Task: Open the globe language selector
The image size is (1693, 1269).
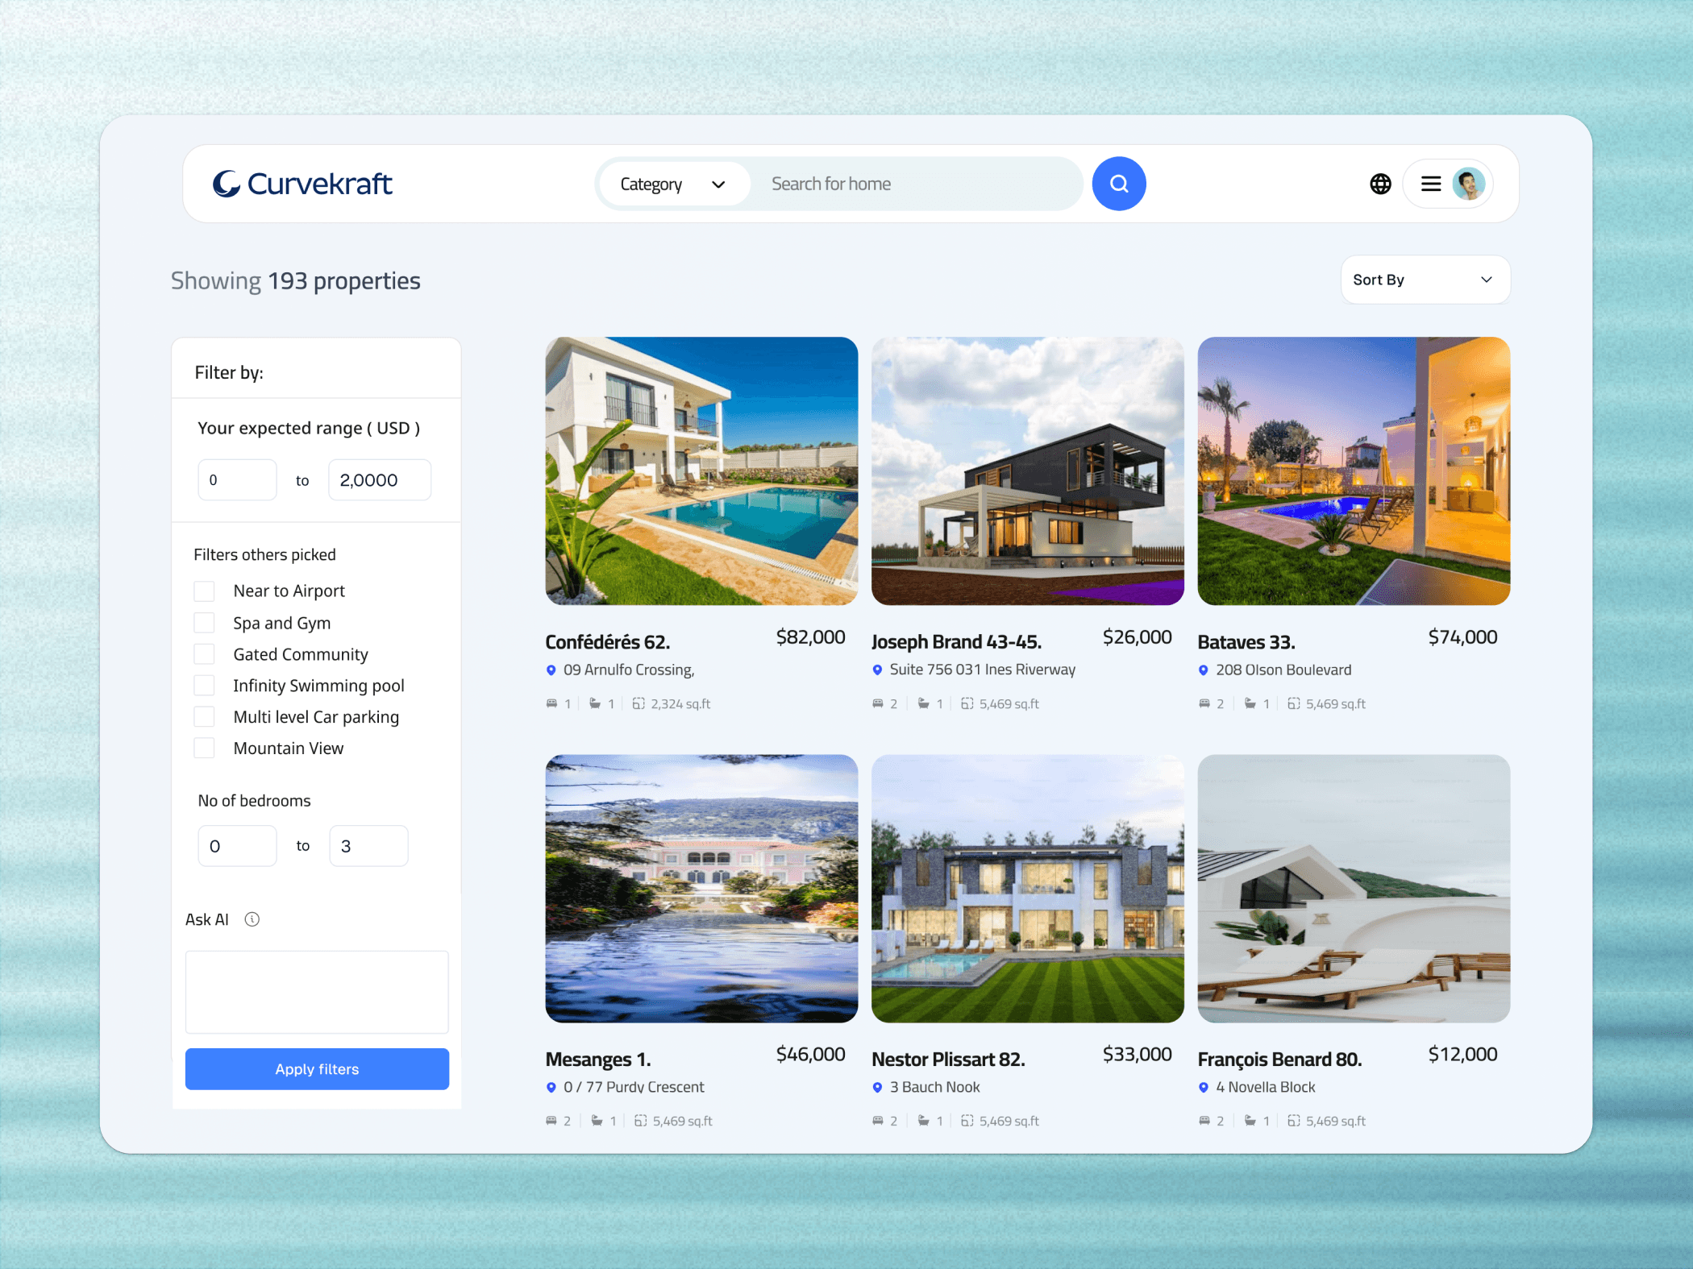Action: [1380, 184]
